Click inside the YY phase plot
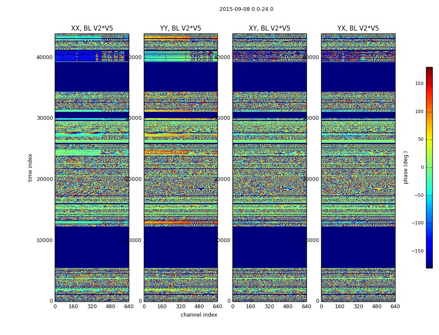The image size is (439, 335). click(x=181, y=167)
